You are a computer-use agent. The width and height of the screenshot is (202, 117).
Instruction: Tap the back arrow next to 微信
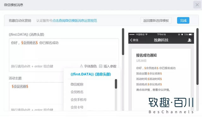coord(131,40)
